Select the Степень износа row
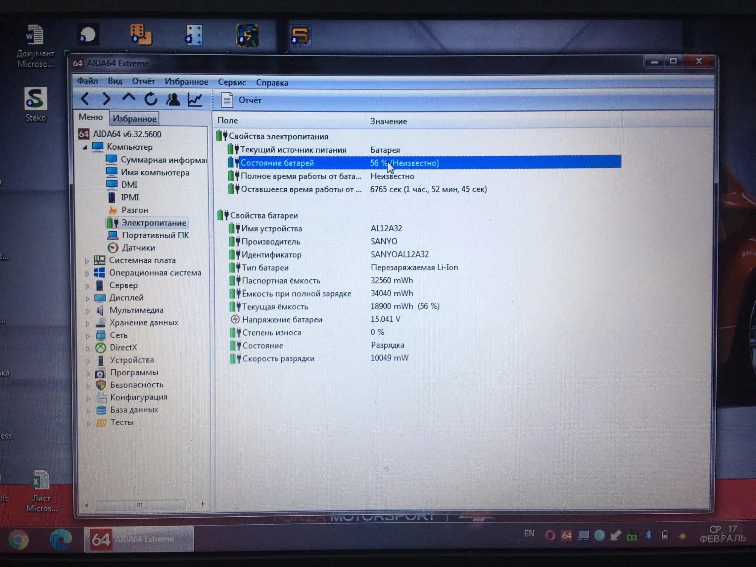756x567 pixels. 271,333
